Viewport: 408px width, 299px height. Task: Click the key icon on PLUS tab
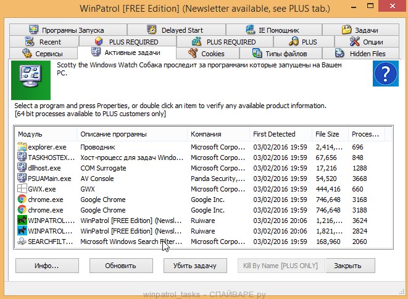point(294,41)
